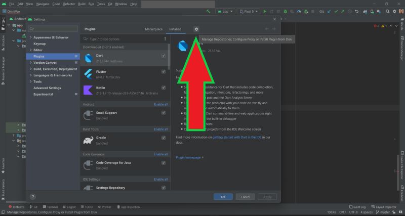Image resolution: width=405 pixels, height=216 pixels.
Task: Click the Code Coverage for Java plug icon
Action: click(x=88, y=165)
